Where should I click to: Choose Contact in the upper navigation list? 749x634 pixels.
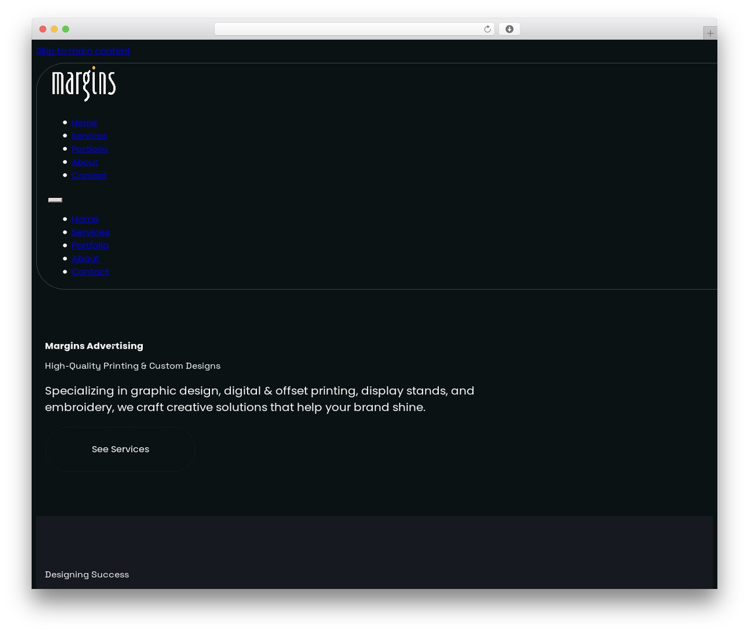click(x=90, y=175)
